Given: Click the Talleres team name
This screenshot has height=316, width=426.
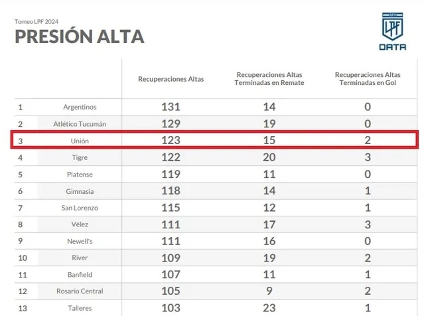Looking at the screenshot, I should click(x=80, y=308).
